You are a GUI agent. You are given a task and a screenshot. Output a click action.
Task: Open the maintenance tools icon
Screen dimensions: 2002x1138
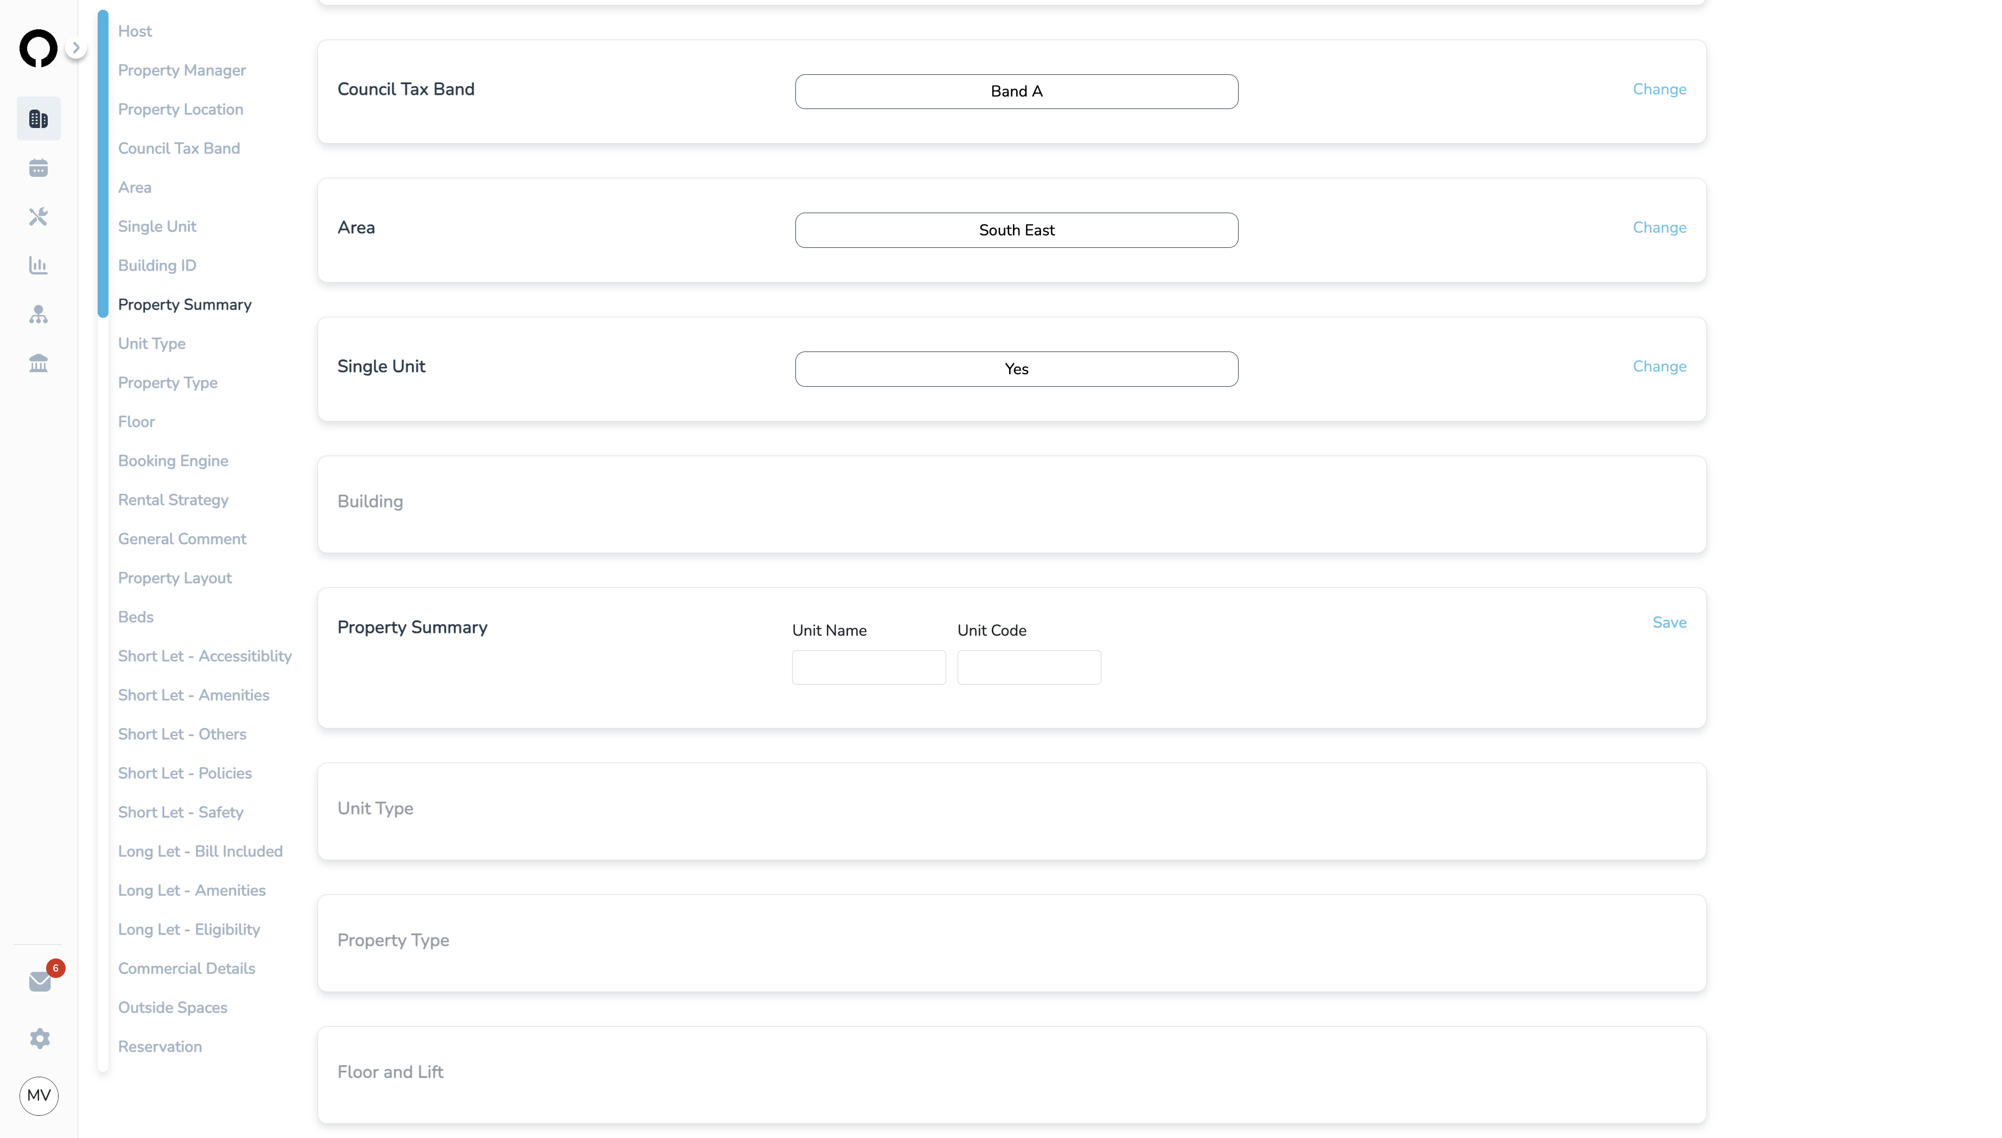pyautogui.click(x=39, y=216)
